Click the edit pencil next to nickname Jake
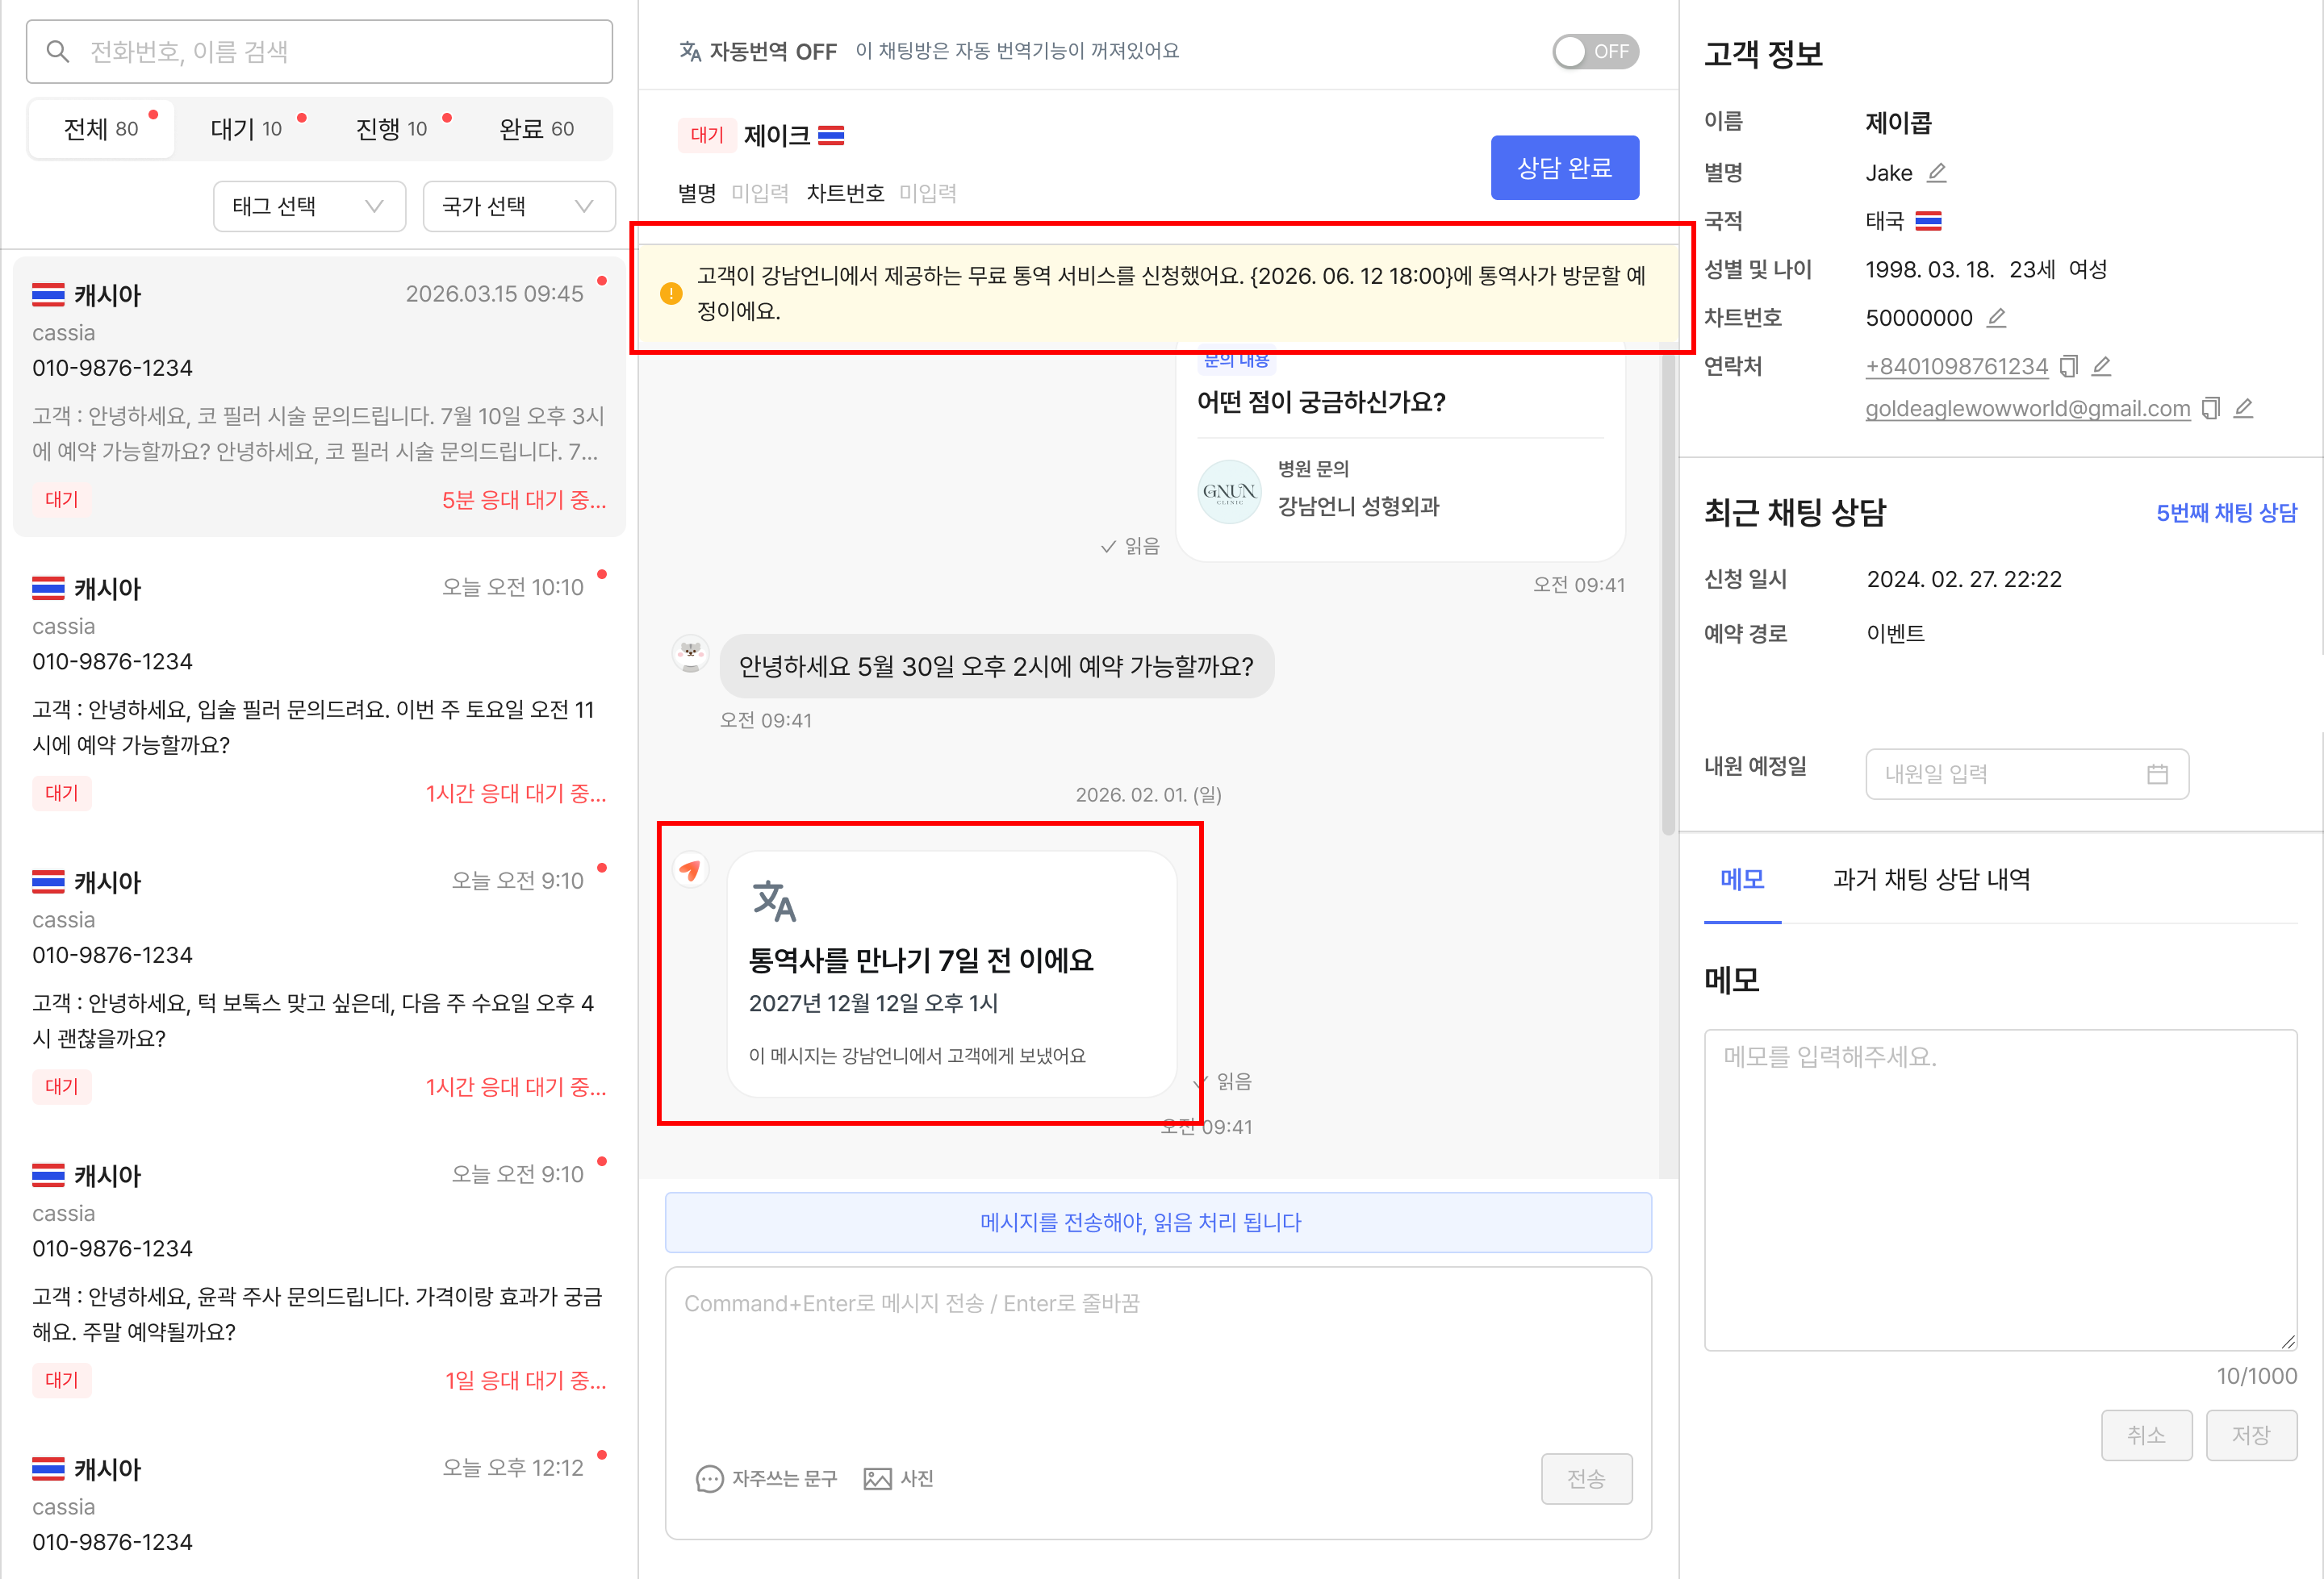 1936,173
